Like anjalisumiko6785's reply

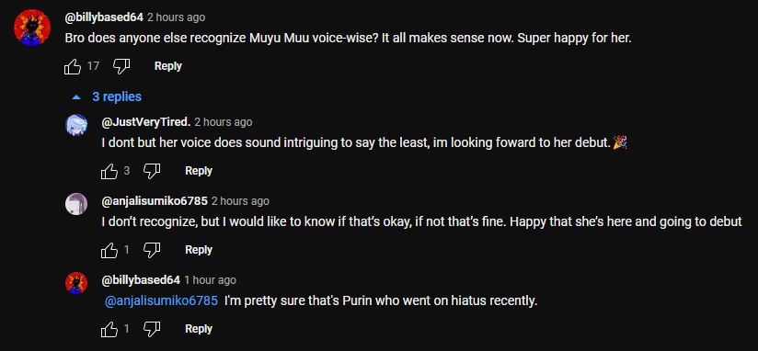click(x=109, y=250)
